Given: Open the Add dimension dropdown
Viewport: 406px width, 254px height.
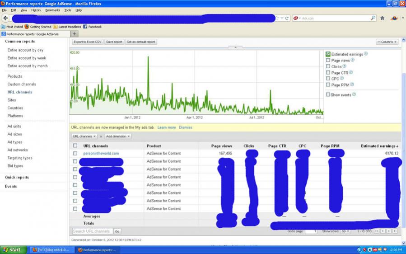Looking at the screenshot, I should coord(118,136).
